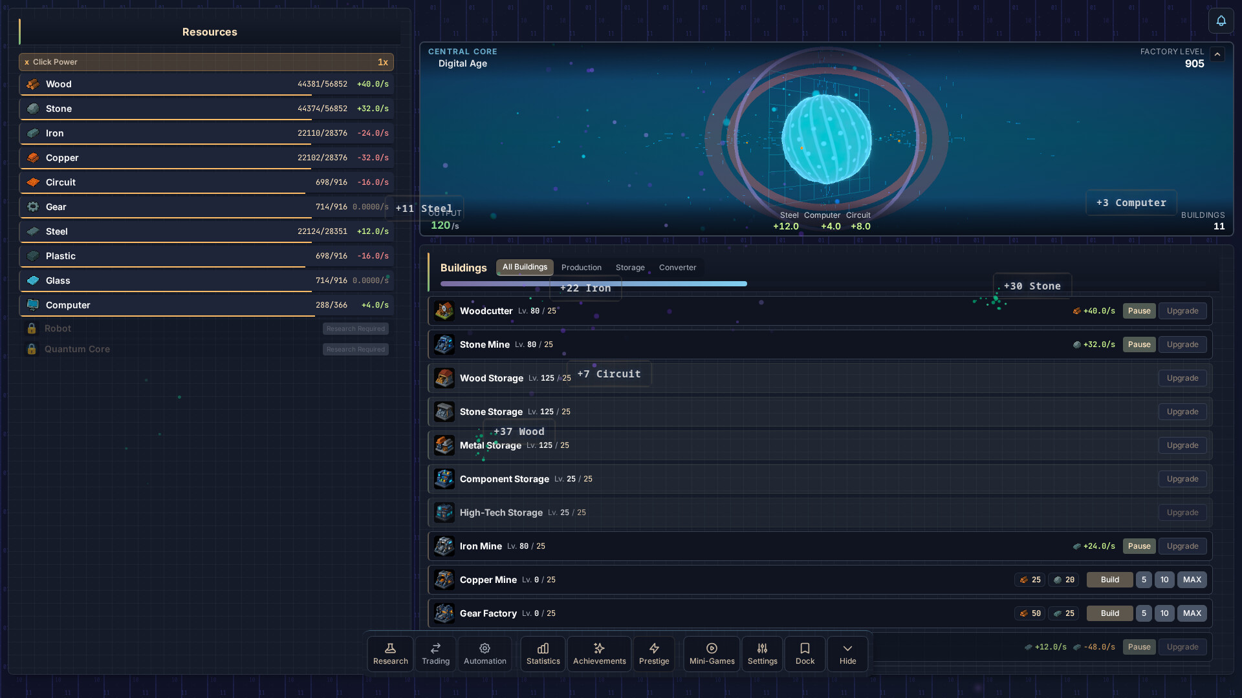Click the Quantum Core lock icon
The width and height of the screenshot is (1242, 698).
point(32,349)
